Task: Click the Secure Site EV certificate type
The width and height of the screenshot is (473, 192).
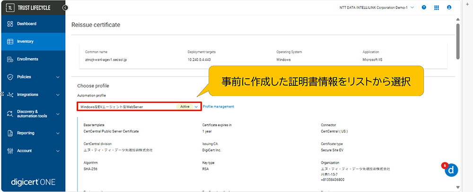Action: point(332,150)
